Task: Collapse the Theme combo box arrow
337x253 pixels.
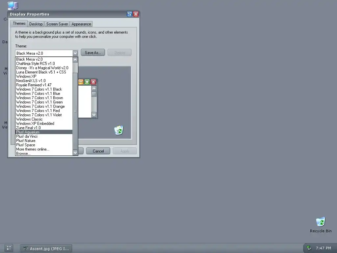Action: click(x=75, y=53)
